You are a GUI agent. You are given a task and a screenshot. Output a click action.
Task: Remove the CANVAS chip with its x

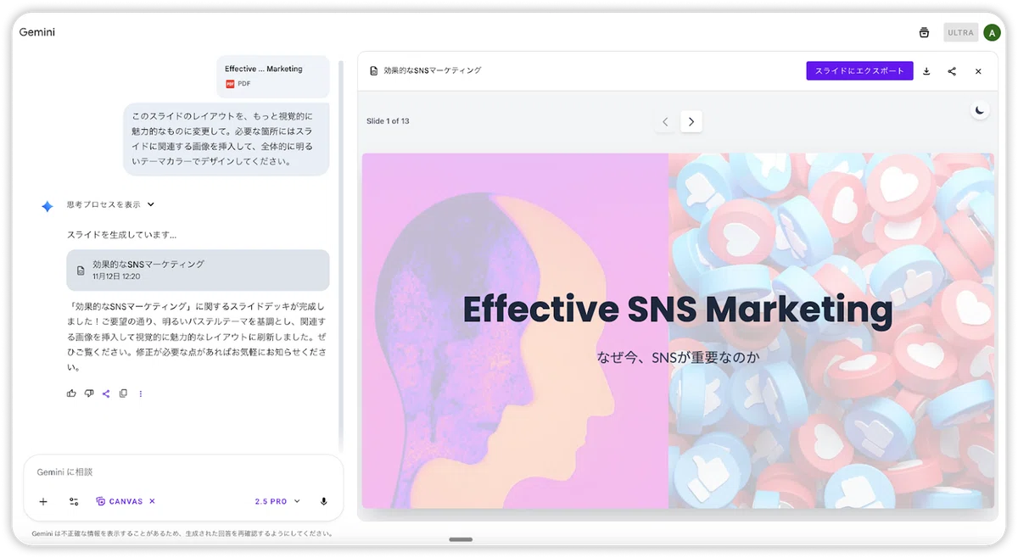click(152, 501)
